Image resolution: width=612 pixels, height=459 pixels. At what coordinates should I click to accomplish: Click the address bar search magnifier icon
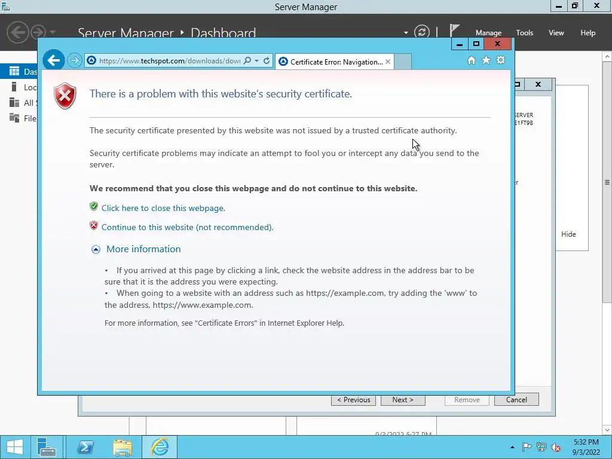pos(247,61)
